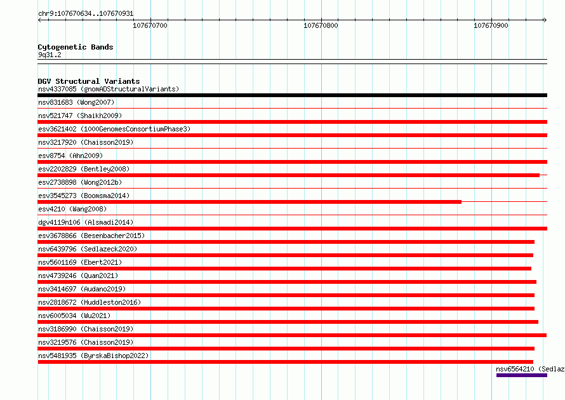
Task: Select esv8754 (Ahn2009) label
Action: click(70, 156)
